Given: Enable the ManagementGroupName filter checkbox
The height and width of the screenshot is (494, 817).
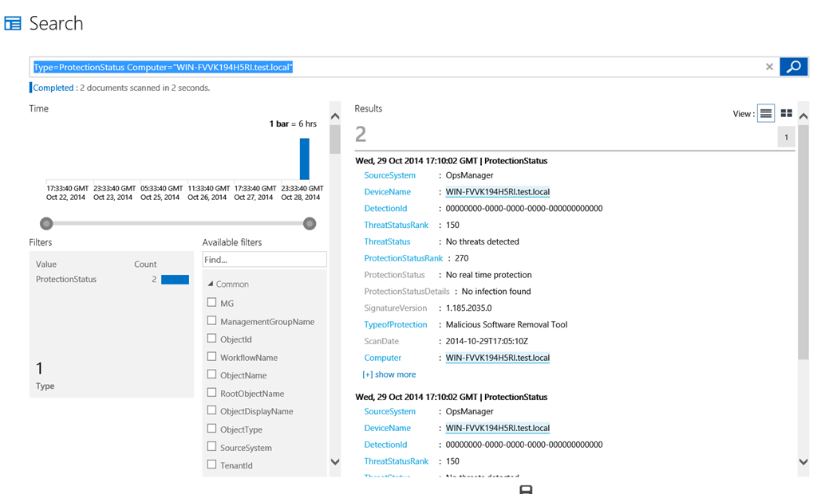Looking at the screenshot, I should tap(211, 321).
